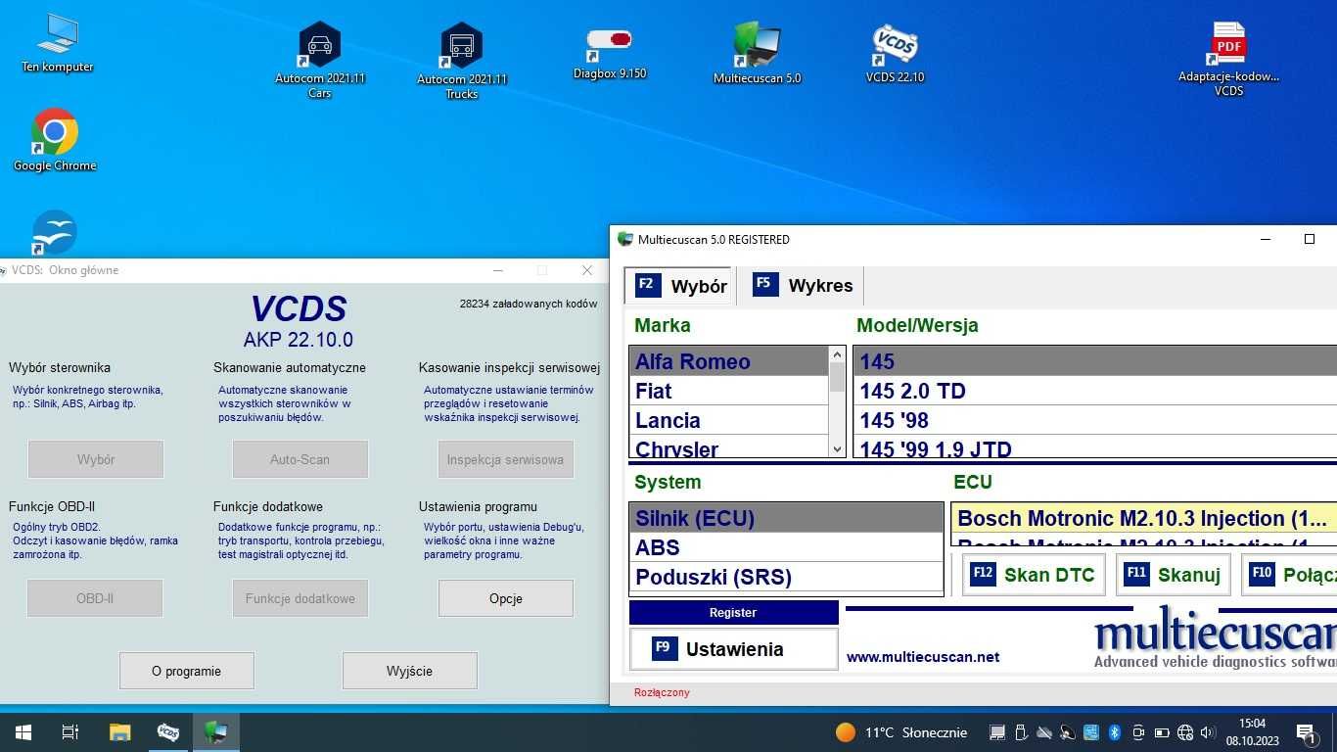Image resolution: width=1337 pixels, height=752 pixels.
Task: Open Opcje in the VCDS window
Action: (506, 598)
